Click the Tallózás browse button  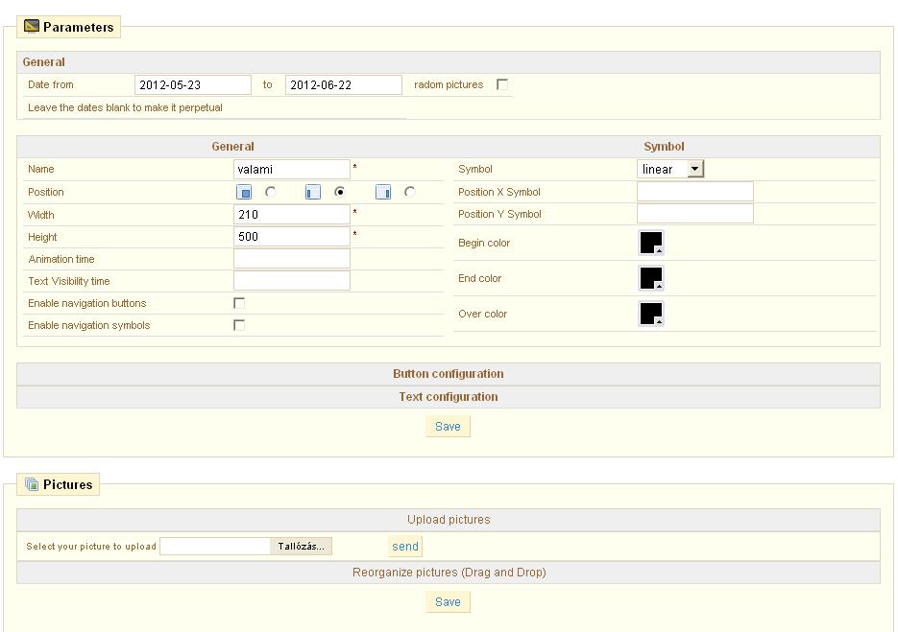[x=301, y=546]
